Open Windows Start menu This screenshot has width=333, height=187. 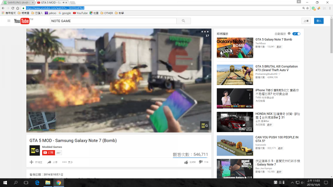(x=5, y=182)
